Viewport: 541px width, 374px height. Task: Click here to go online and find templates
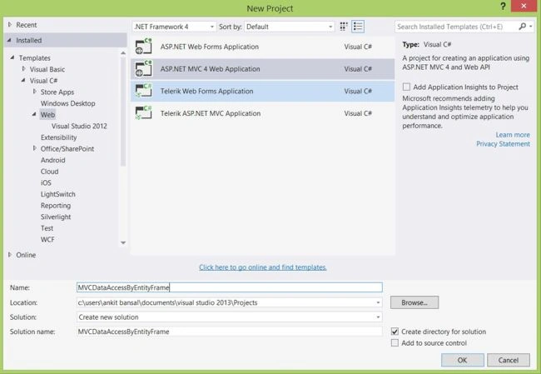click(263, 267)
